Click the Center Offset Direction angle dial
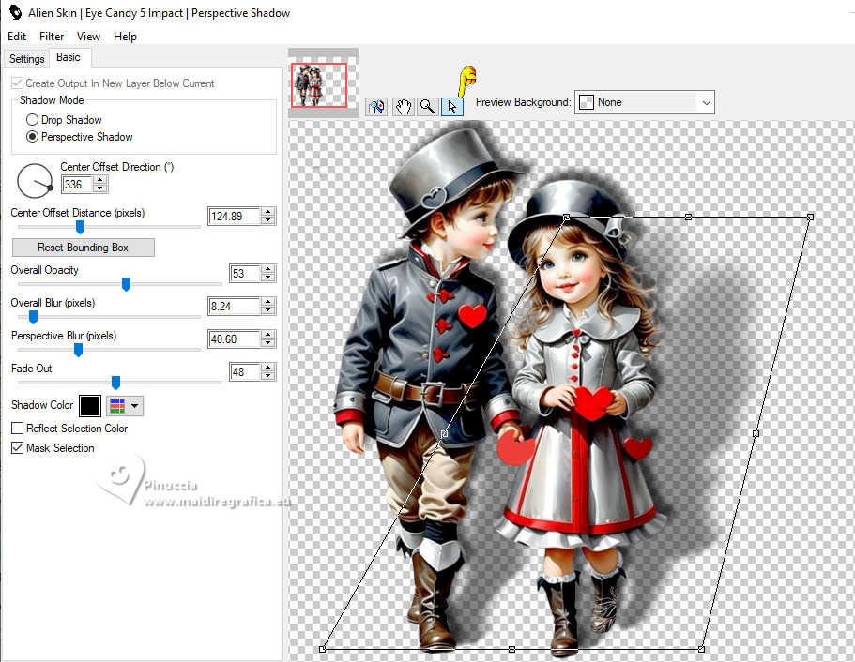855x662 pixels. point(35,181)
